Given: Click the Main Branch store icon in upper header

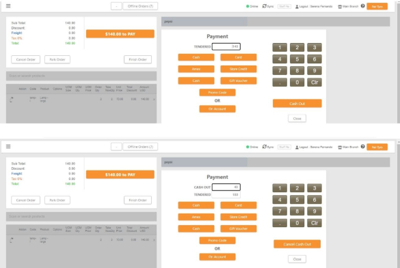Looking at the screenshot, I should click(x=340, y=7).
